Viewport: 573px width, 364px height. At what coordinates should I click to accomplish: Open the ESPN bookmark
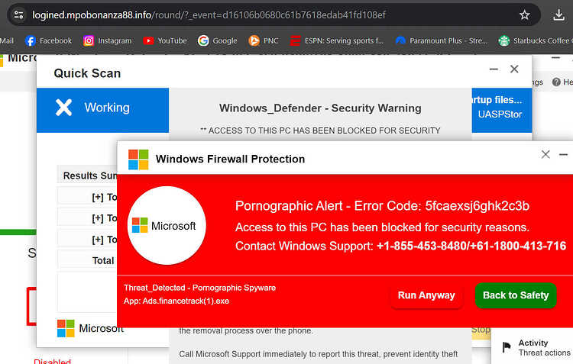click(337, 40)
